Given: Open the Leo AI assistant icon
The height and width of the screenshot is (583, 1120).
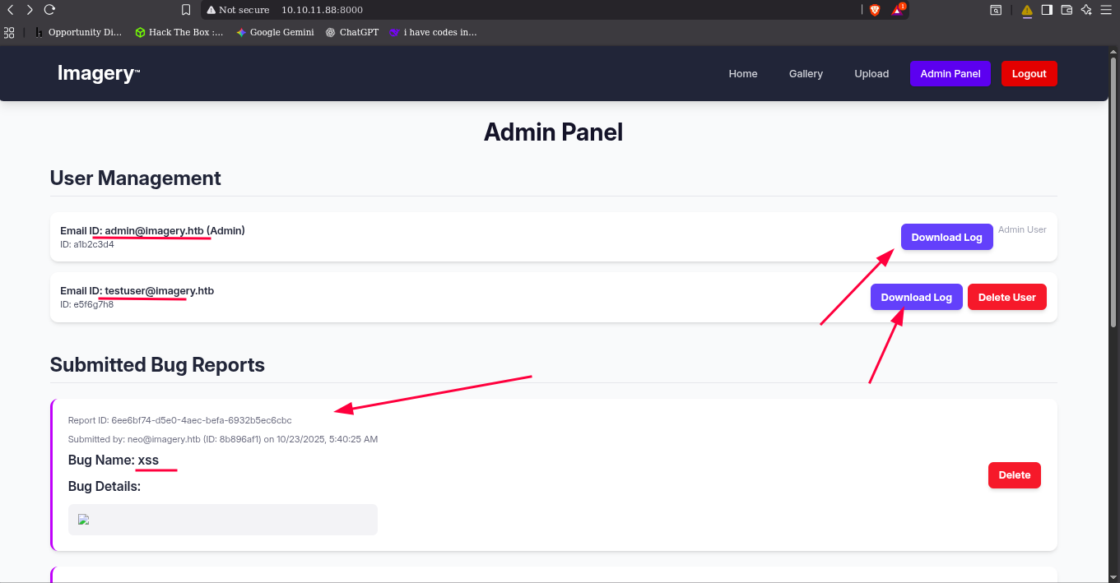Looking at the screenshot, I should (x=1086, y=10).
